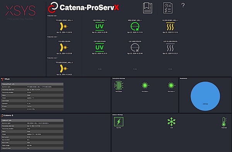
Task: Click Back power row in Catena-E Info table
Action: point(32,137)
